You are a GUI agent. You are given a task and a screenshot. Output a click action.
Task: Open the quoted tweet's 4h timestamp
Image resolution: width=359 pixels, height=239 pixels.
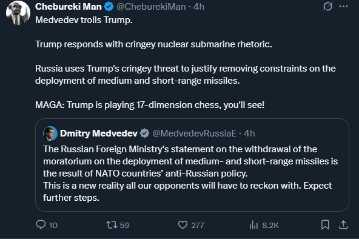point(249,133)
